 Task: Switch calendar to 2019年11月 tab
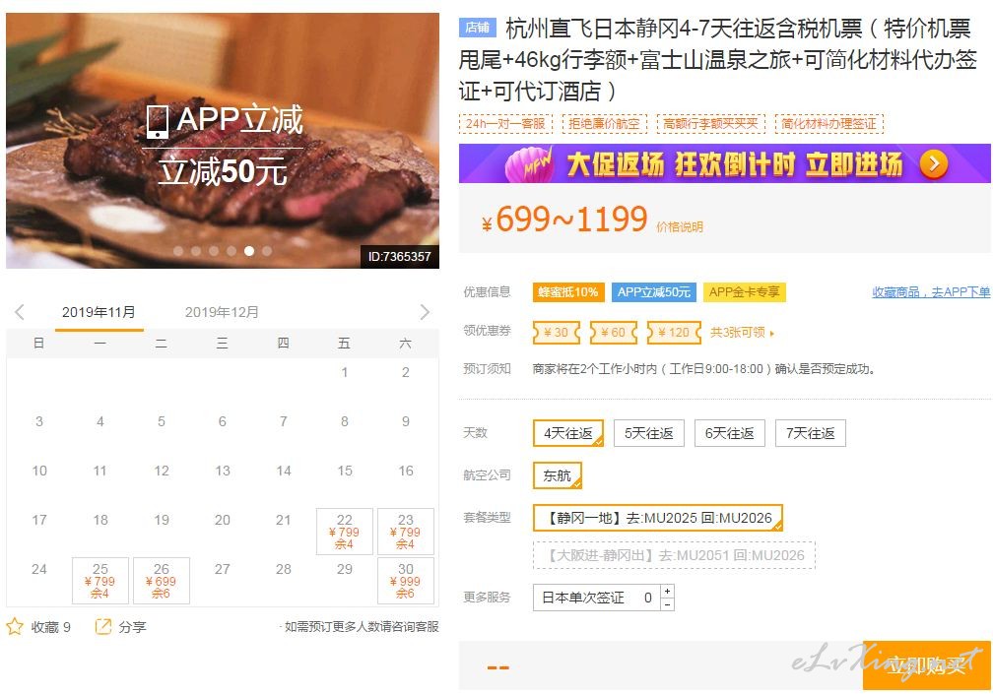pyautogui.click(x=99, y=312)
